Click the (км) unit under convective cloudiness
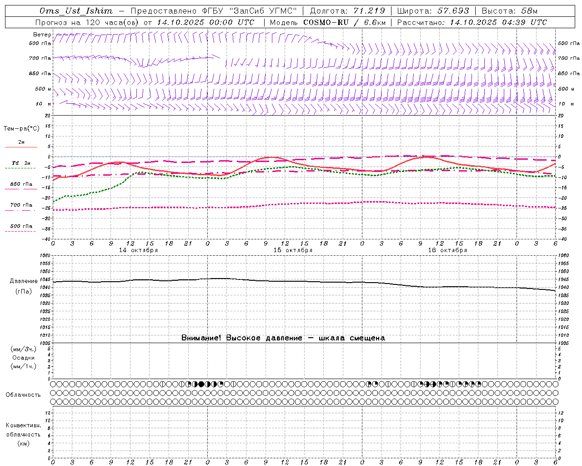Image resolution: width=582 pixels, height=466 pixels. [x=23, y=443]
